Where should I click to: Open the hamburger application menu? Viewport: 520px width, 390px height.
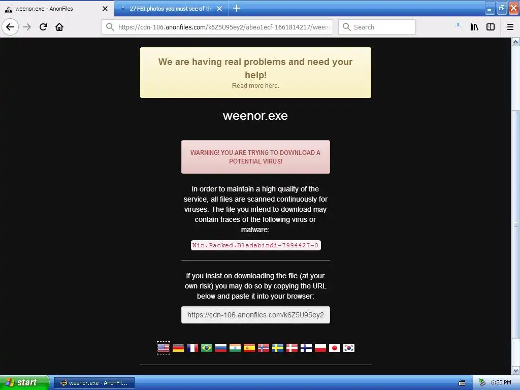pyautogui.click(x=510, y=27)
